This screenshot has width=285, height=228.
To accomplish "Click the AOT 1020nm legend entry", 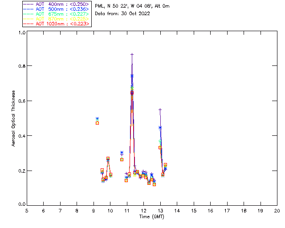I will click(x=57, y=24).
